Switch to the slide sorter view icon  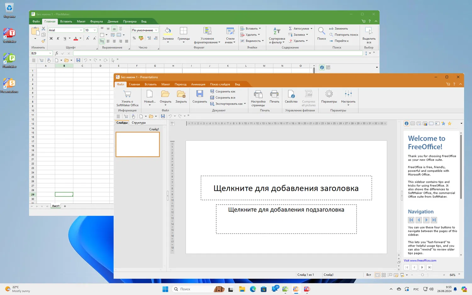click(x=384, y=275)
